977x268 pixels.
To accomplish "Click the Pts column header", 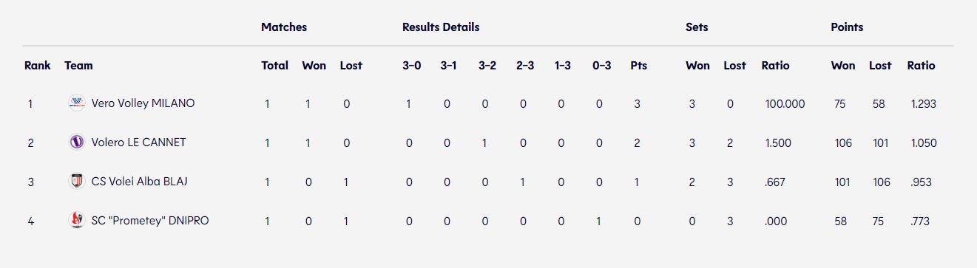I will pyautogui.click(x=639, y=66).
